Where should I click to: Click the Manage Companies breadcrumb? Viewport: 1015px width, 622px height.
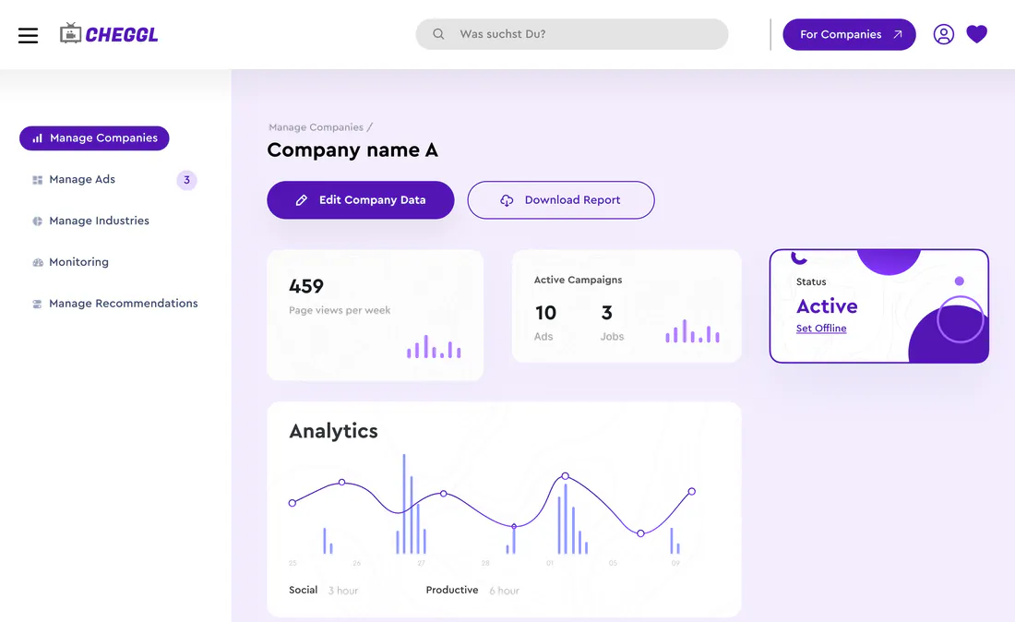click(316, 127)
